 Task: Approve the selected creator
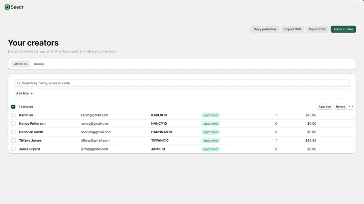(324, 107)
